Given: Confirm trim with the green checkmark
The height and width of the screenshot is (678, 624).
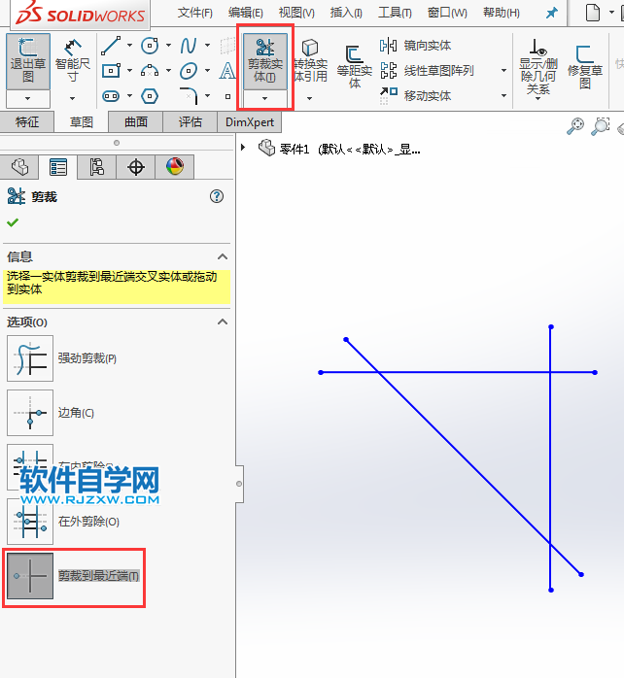Looking at the screenshot, I should [13, 222].
